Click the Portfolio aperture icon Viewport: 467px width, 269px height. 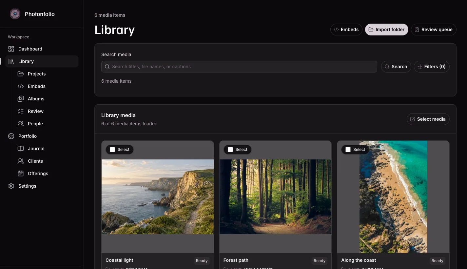(x=11, y=136)
